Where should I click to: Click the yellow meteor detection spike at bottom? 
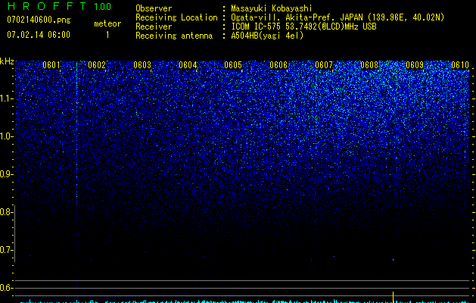point(393,297)
